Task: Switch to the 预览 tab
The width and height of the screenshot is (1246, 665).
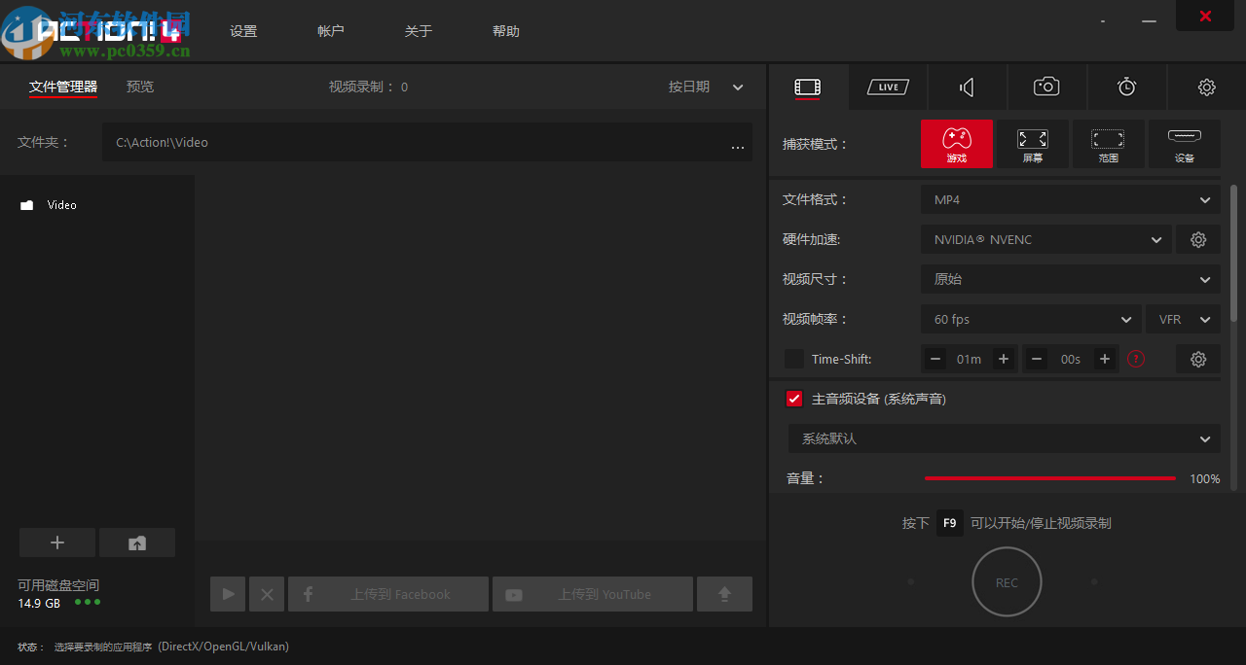Action: coord(139,87)
